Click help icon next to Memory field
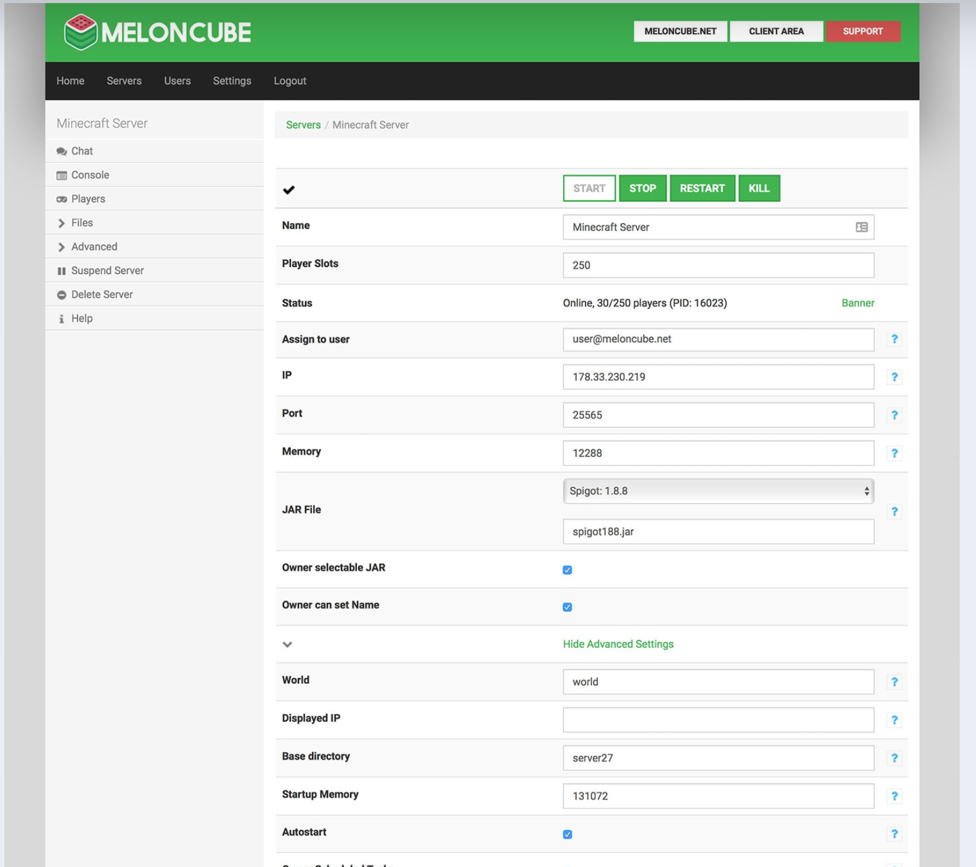This screenshot has height=867, width=976. tap(894, 454)
